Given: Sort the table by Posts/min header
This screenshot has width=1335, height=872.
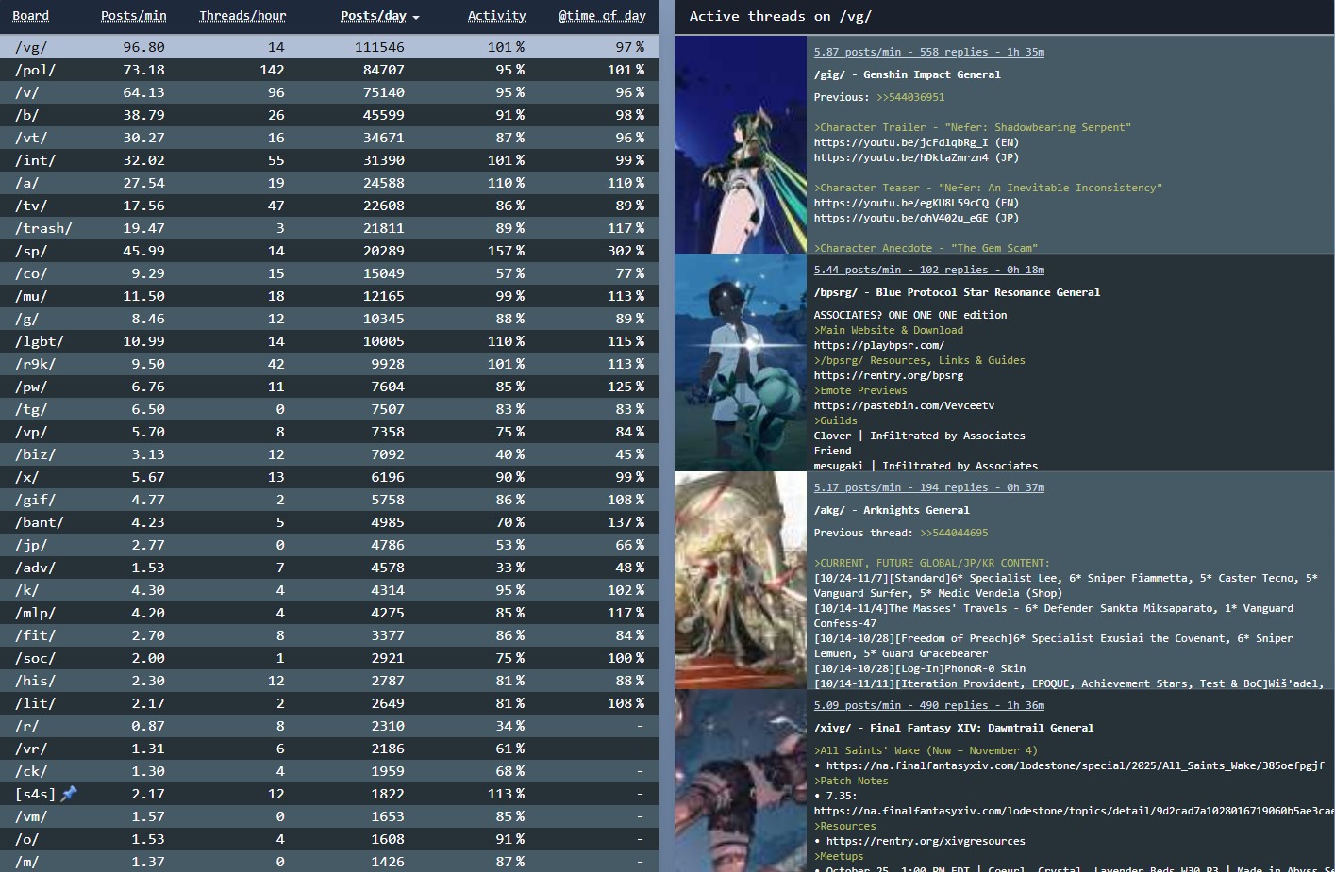Looking at the screenshot, I should 134,16.
